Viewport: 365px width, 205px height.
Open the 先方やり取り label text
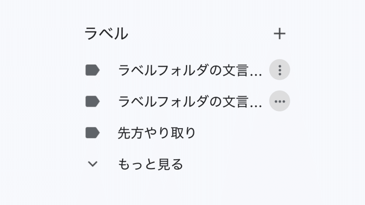coord(157,133)
